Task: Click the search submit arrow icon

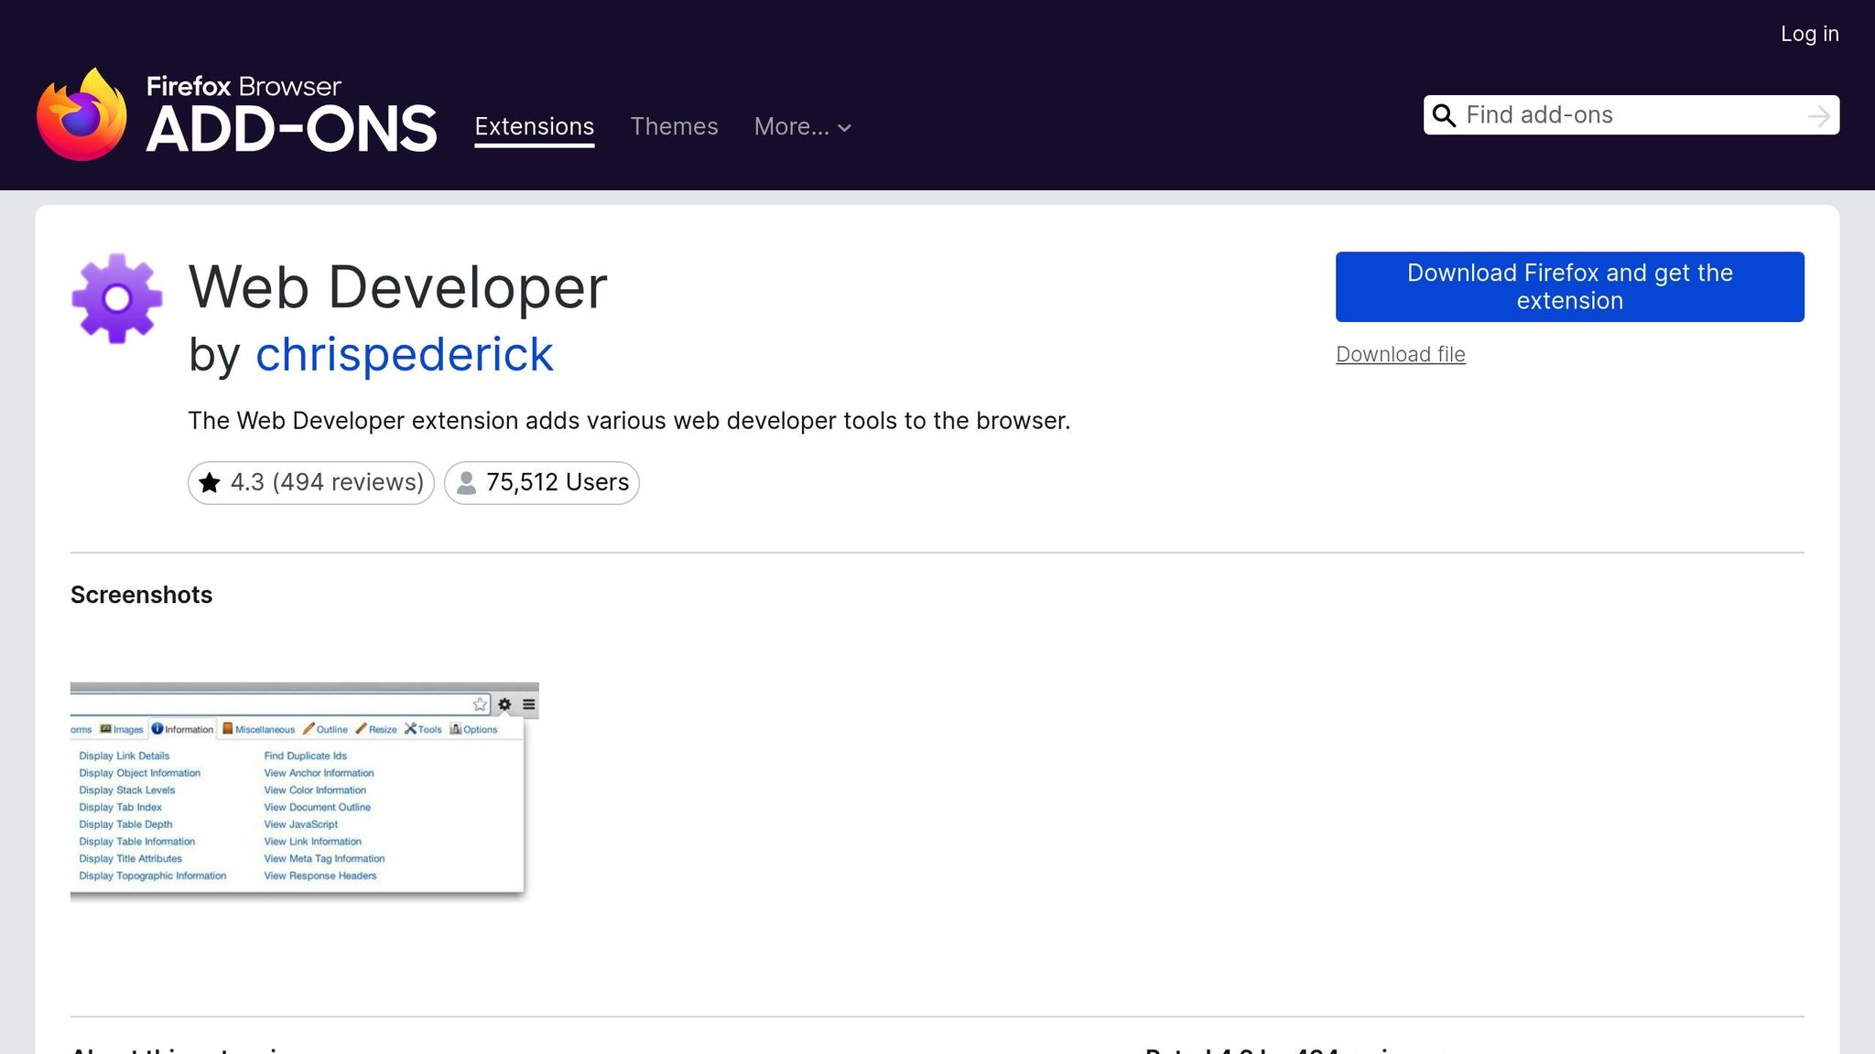Action: [x=1818, y=115]
